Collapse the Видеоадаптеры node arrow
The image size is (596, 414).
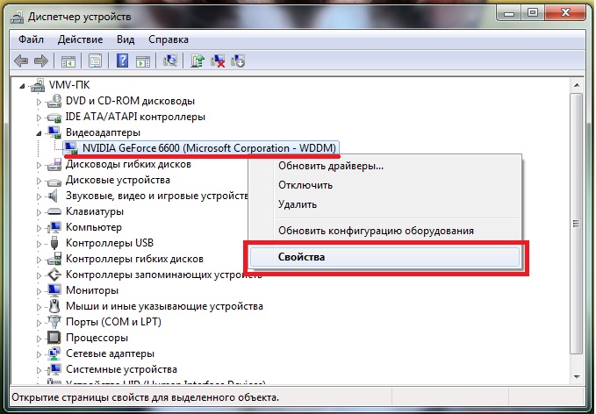tap(39, 133)
